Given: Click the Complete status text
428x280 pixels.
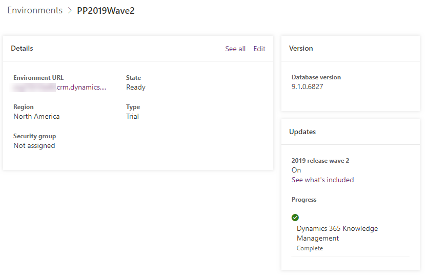Looking at the screenshot, I should pos(310,248).
